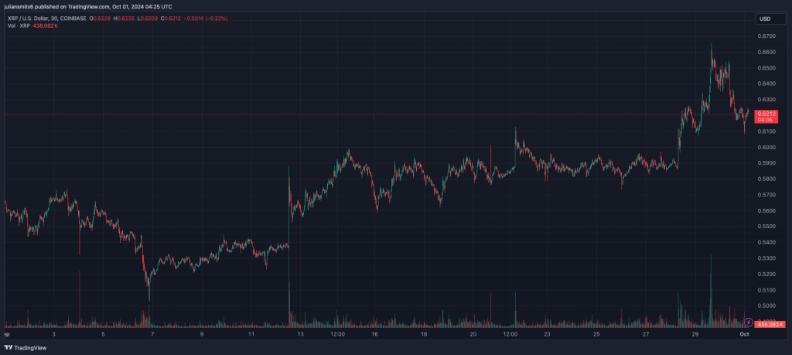Click the 25 date label on time axis

point(596,334)
